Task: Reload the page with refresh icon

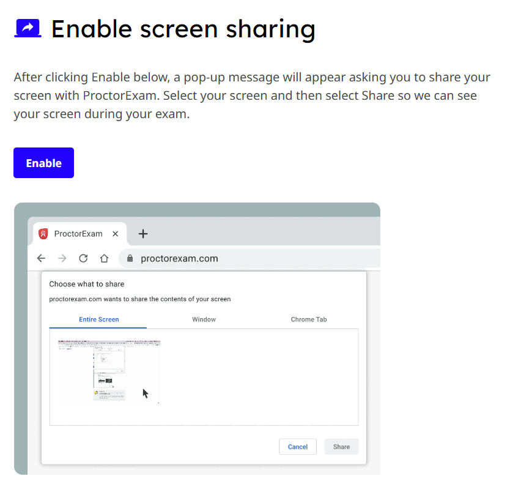Action: tap(83, 258)
